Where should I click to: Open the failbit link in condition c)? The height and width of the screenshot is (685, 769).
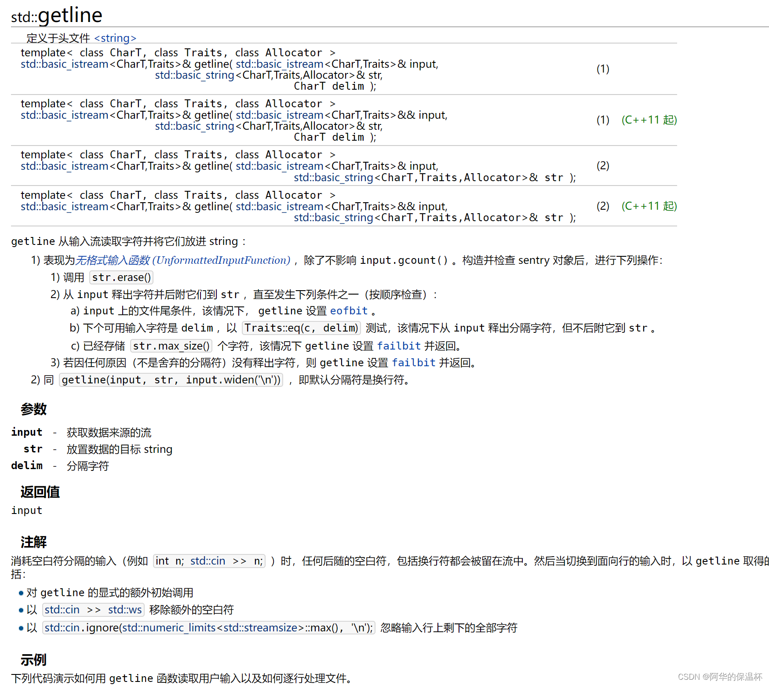coord(399,346)
